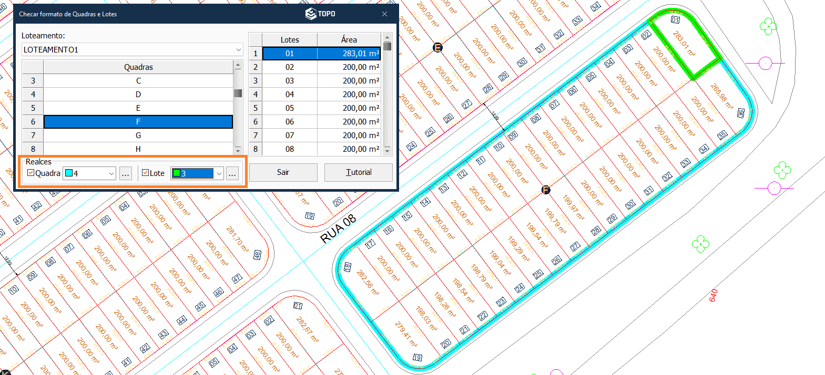This screenshot has width=825, height=375.
Task: Click the Lotes table scroll-up arrow
Action: (388, 37)
